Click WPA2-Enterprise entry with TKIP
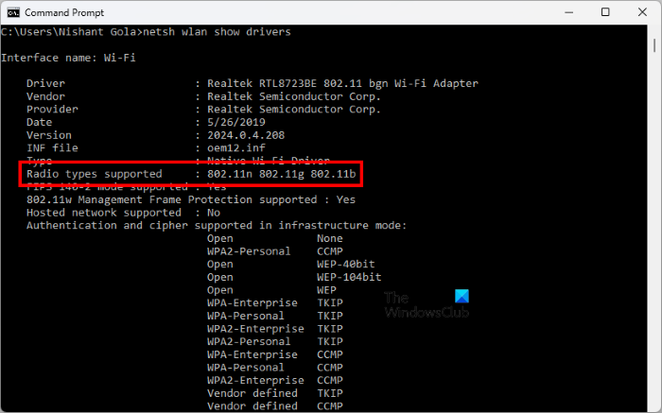662x413 pixels. pos(255,329)
